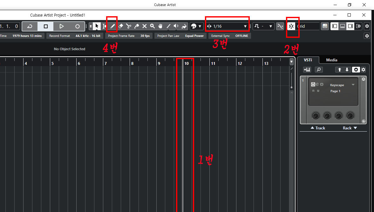Expand the Rack section

(350, 128)
